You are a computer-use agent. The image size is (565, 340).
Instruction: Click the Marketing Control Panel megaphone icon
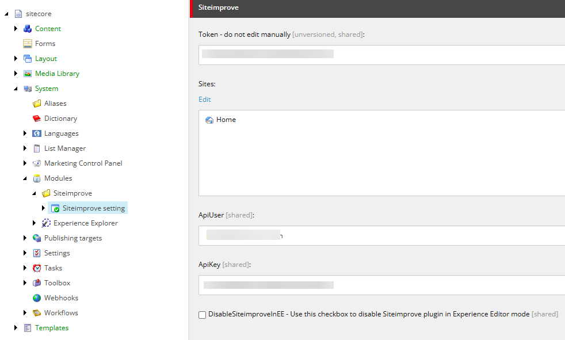click(37, 163)
